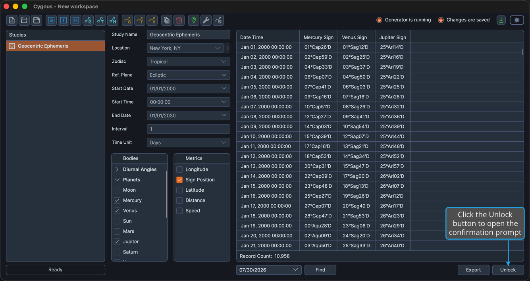Add a topocentric ephemeris study (boxed T)
530x281 pixels.
coord(64,20)
